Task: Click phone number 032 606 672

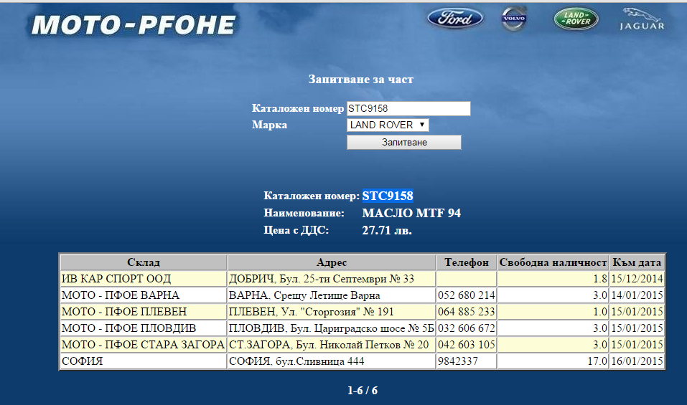Action: coord(466,328)
